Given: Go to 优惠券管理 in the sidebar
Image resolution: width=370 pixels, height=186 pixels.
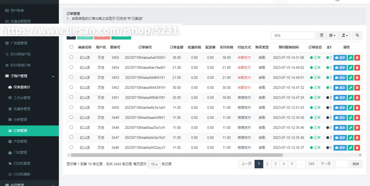Looking at the screenshot, I should coord(29,109).
